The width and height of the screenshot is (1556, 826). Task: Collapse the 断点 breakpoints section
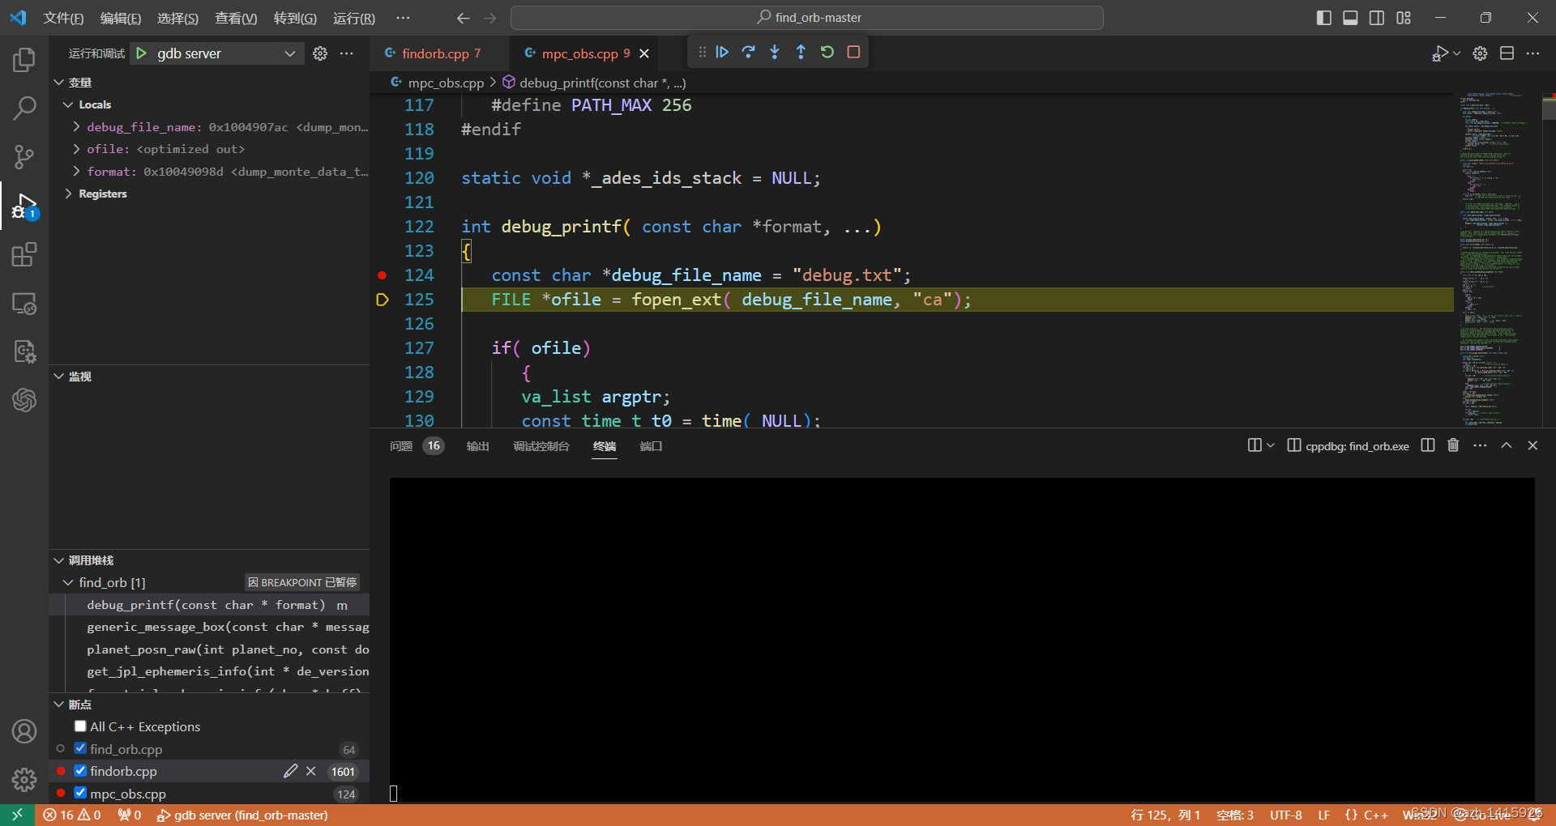pos(59,705)
